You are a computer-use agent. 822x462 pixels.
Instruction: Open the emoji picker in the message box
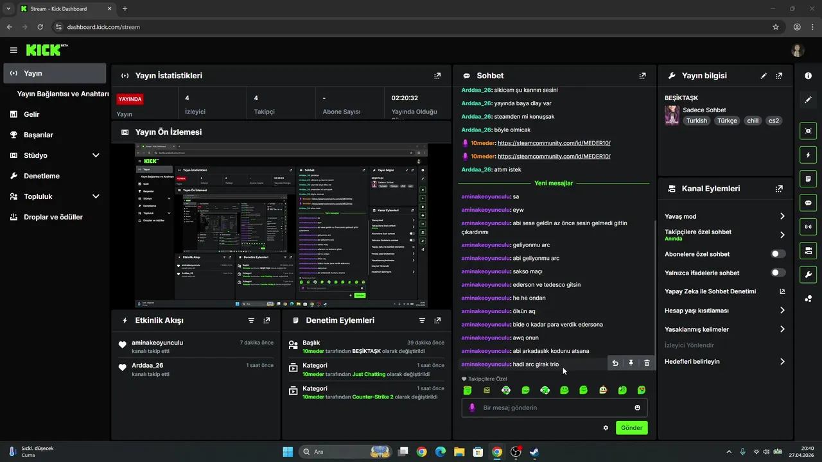[x=638, y=407]
